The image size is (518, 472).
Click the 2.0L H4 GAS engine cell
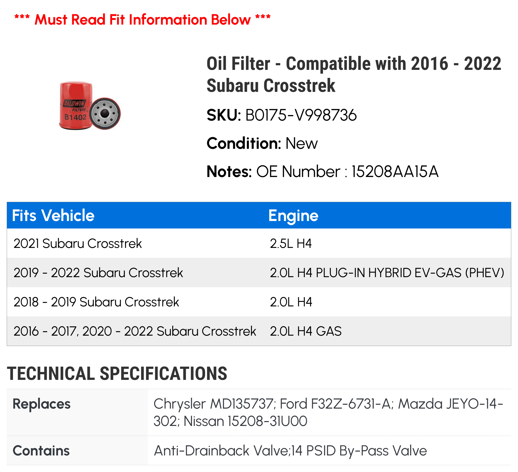click(306, 331)
